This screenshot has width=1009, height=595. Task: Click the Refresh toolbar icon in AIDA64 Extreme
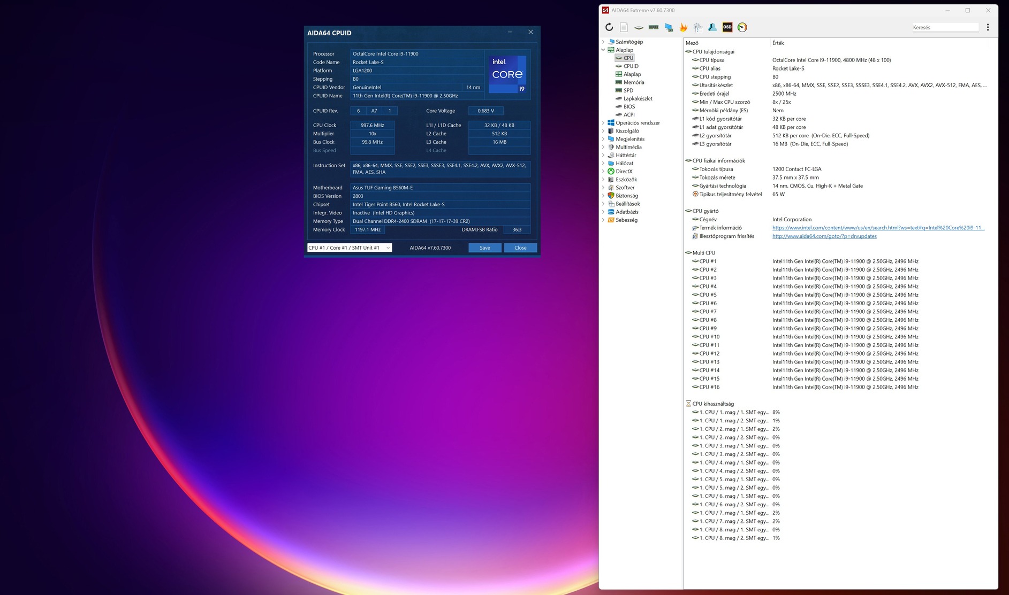(609, 27)
